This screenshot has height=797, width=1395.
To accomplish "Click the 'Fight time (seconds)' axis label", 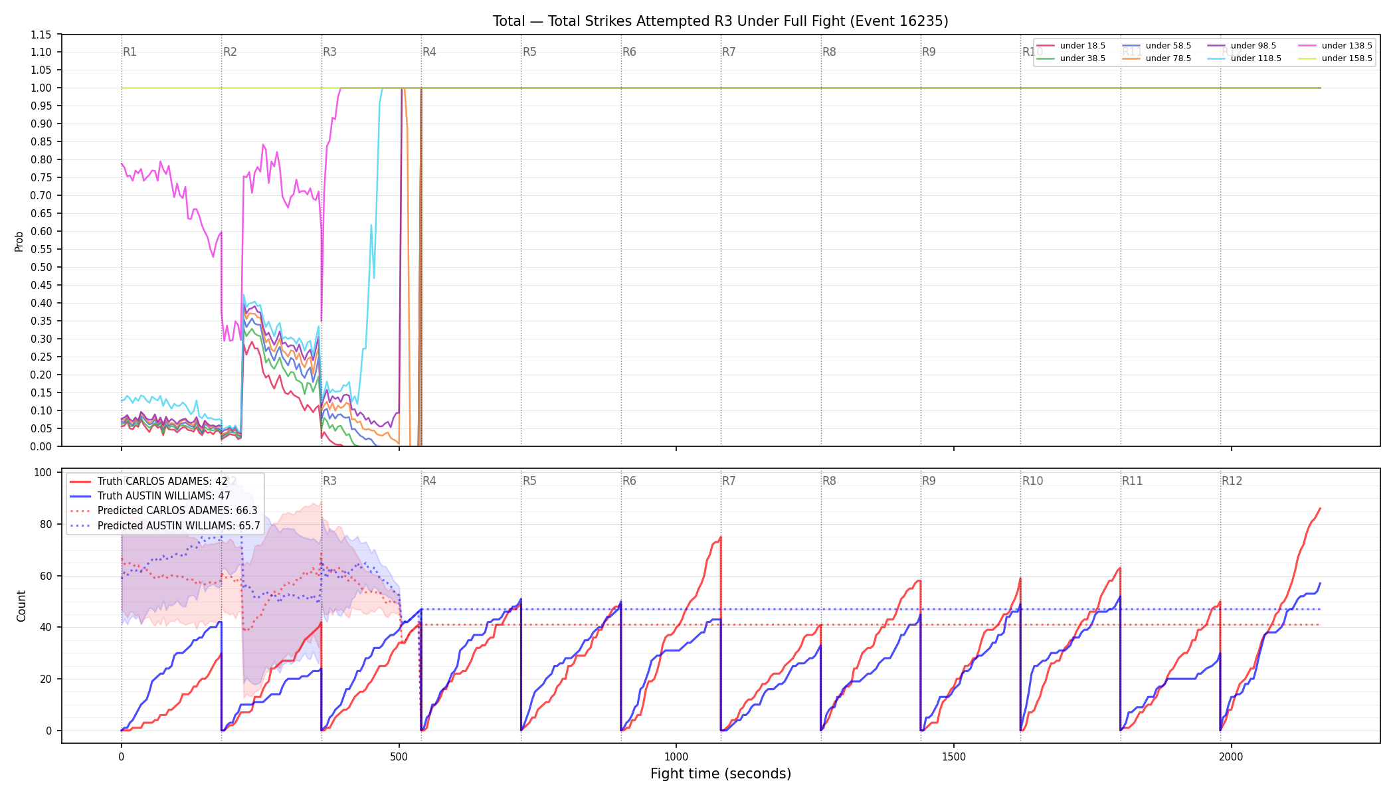I will coord(721,774).
